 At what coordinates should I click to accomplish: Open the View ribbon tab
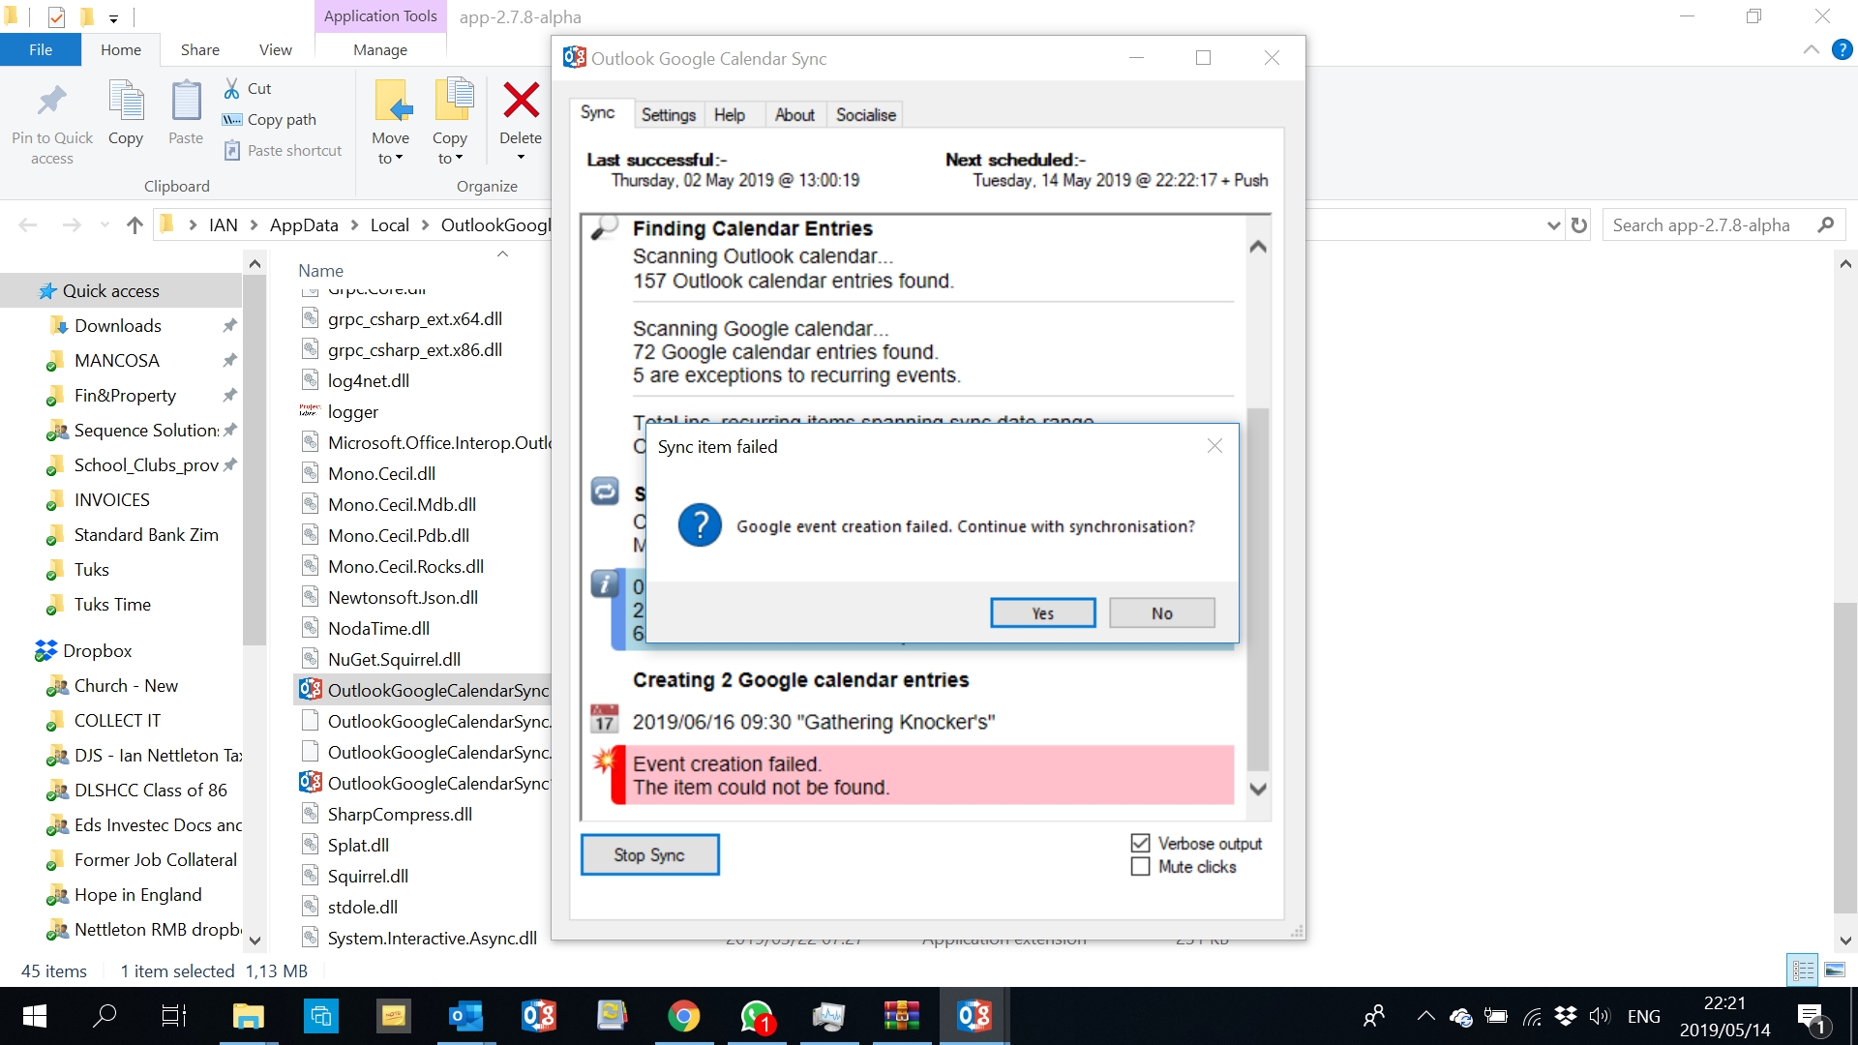(275, 49)
